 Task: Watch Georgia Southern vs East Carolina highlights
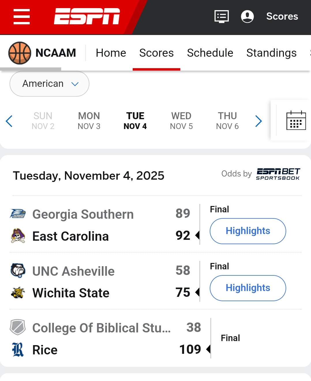tap(248, 231)
